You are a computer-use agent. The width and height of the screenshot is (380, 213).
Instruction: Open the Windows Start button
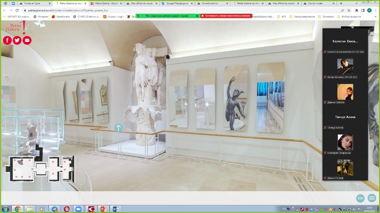[5, 209]
